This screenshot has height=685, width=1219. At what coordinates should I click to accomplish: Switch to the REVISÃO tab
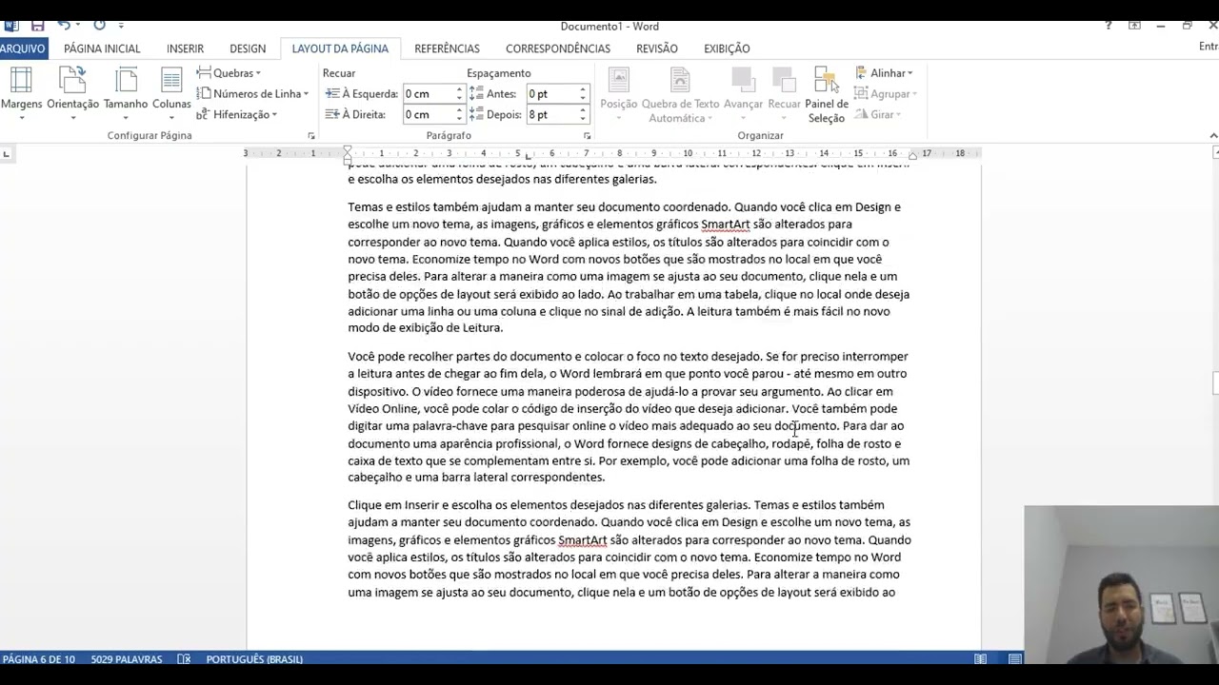pyautogui.click(x=657, y=49)
